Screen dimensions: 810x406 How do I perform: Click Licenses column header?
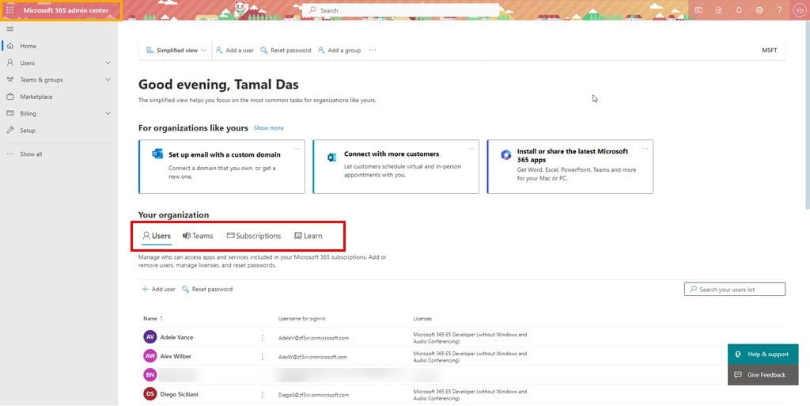pyautogui.click(x=422, y=319)
